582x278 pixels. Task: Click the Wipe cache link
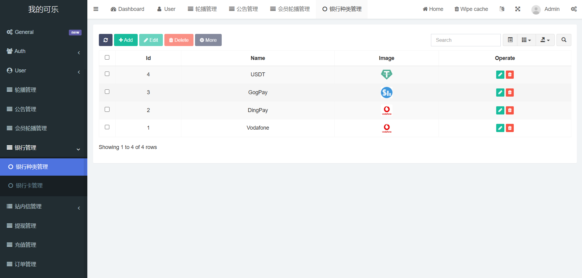pos(471,9)
